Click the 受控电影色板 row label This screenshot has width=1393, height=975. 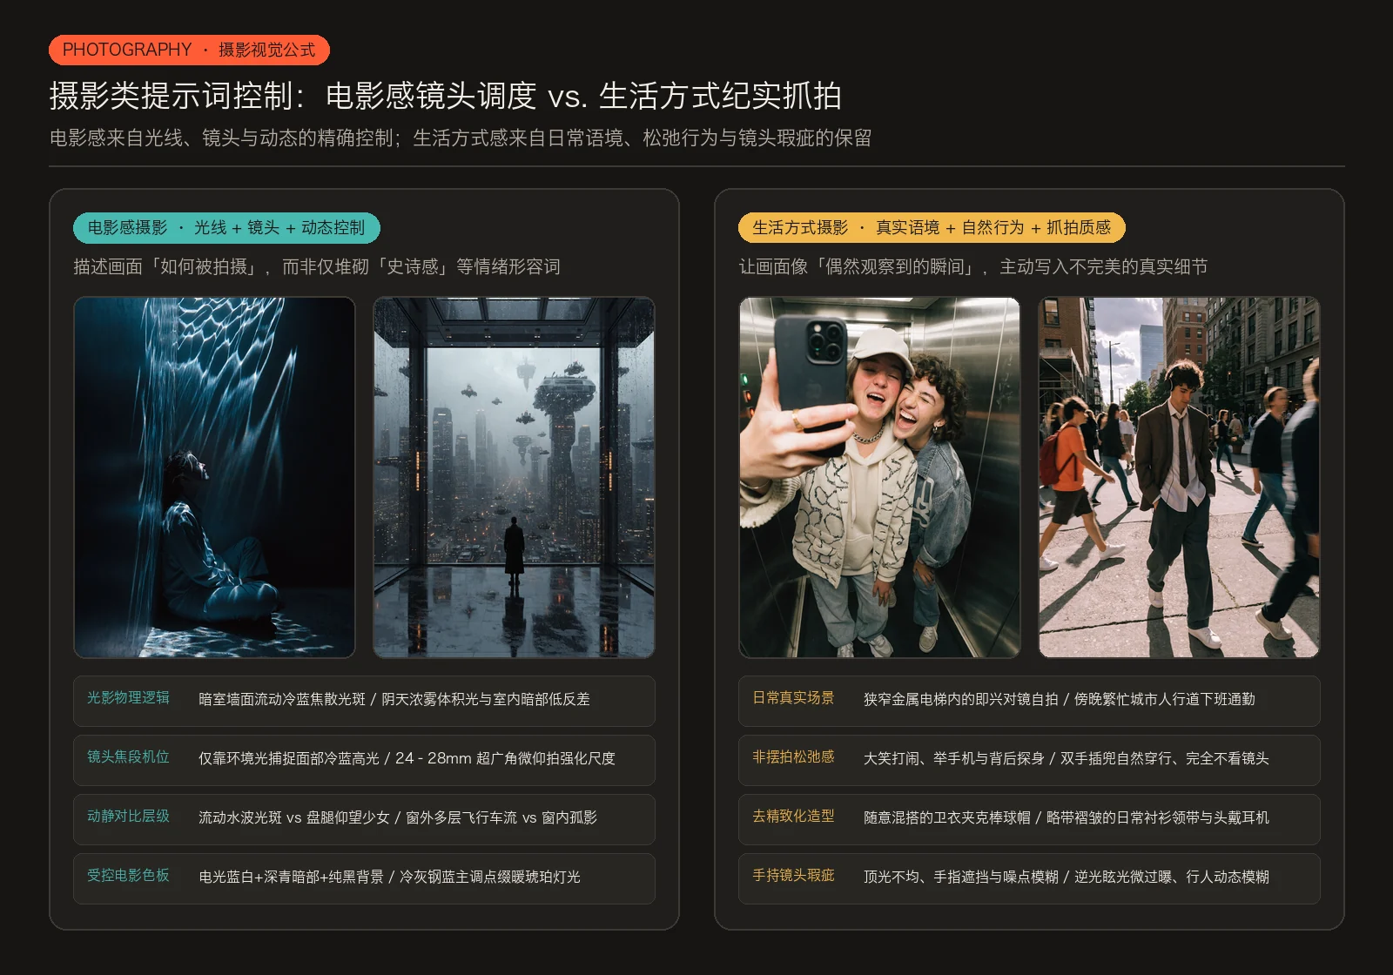pyautogui.click(x=128, y=876)
